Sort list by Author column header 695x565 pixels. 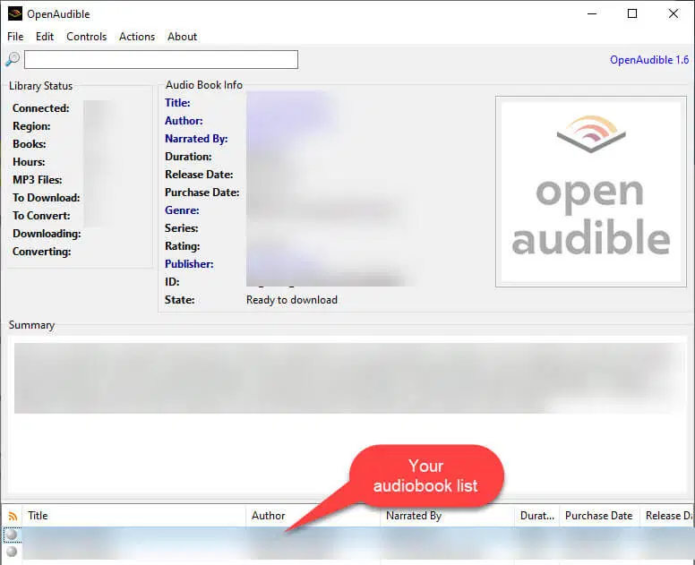pyautogui.click(x=312, y=516)
